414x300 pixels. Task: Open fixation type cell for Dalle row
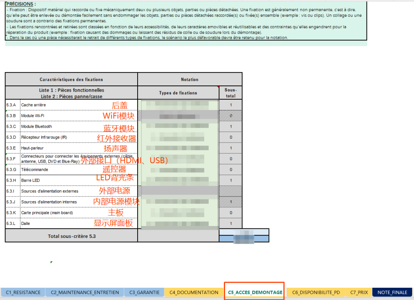point(178,223)
